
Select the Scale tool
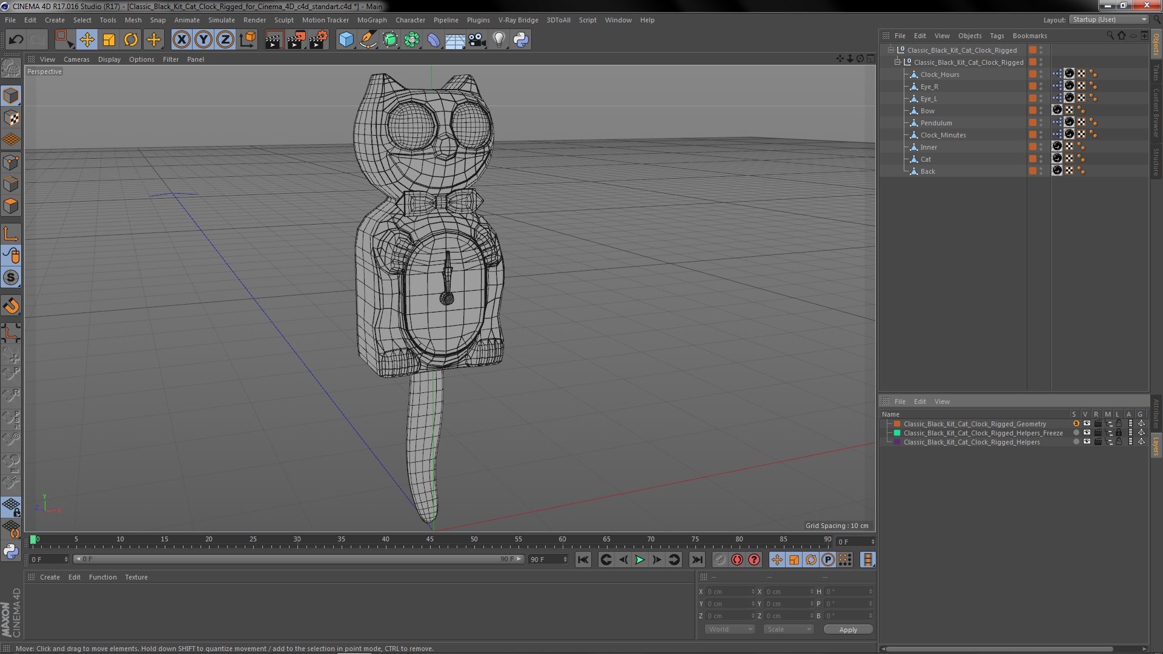tap(109, 40)
